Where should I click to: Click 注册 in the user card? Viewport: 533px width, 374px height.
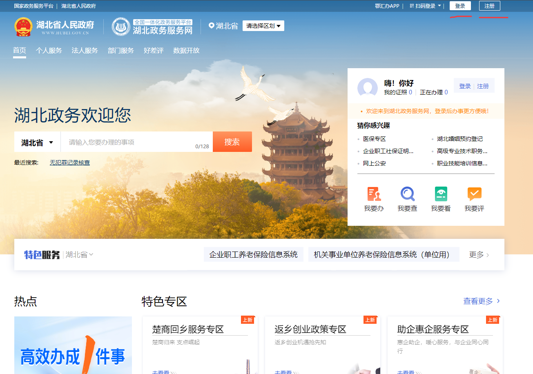(x=483, y=86)
